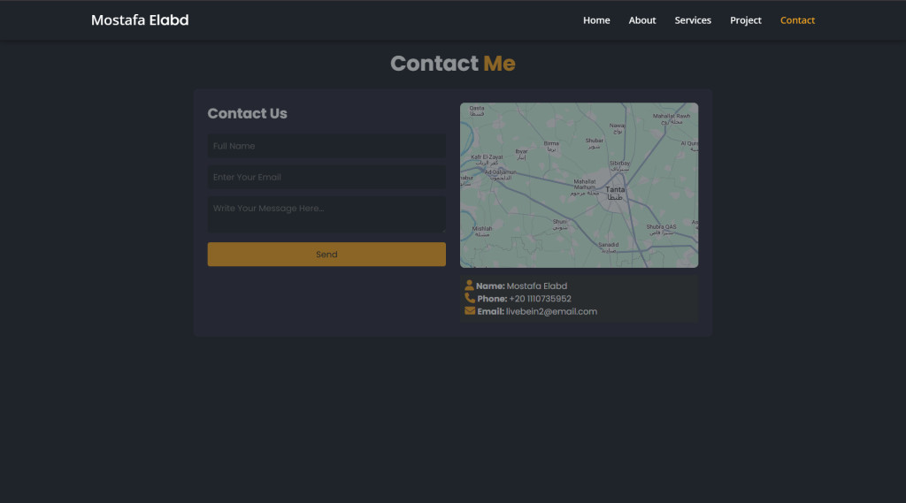Image resolution: width=906 pixels, height=503 pixels.
Task: Submit the form with Send button
Action: [x=326, y=254]
